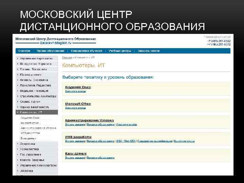Expand the Медицина. Фармация sidebar arrow
This screenshot has width=244, height=183.
[18, 91]
